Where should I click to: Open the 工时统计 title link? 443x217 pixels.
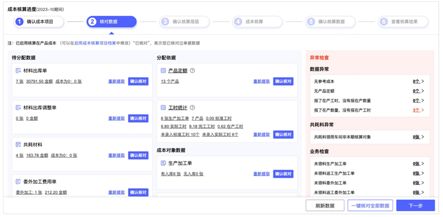tap(178, 108)
